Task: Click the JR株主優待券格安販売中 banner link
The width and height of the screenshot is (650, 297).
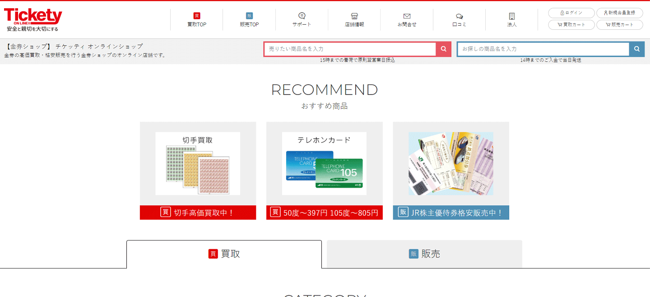Action: point(451,212)
